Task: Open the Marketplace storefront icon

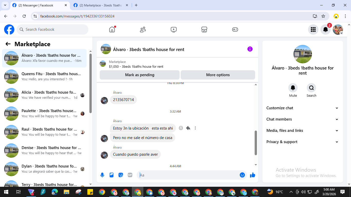Action: [x=204, y=29]
